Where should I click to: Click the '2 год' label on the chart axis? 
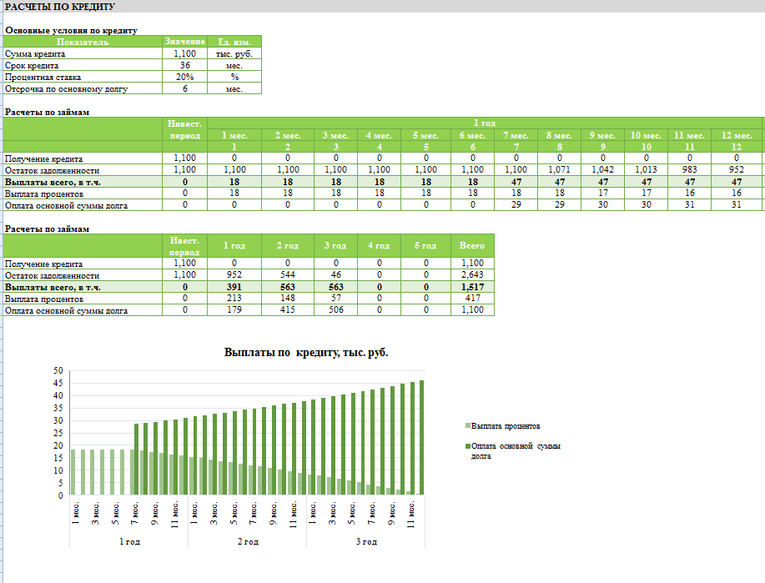click(248, 541)
